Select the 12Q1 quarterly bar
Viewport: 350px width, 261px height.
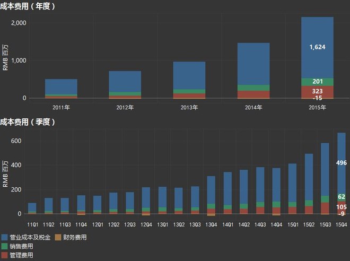coord(98,205)
